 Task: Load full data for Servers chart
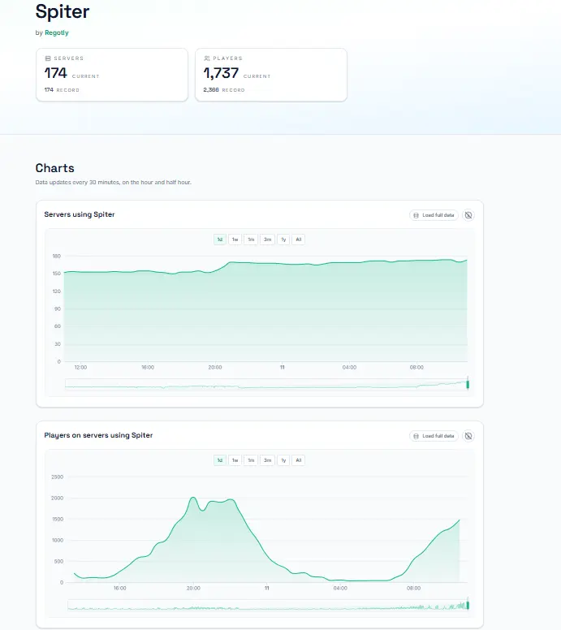point(434,215)
